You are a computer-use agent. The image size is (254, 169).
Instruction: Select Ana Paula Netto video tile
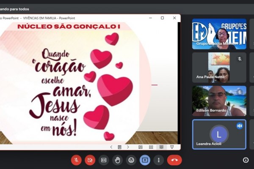point(219,68)
